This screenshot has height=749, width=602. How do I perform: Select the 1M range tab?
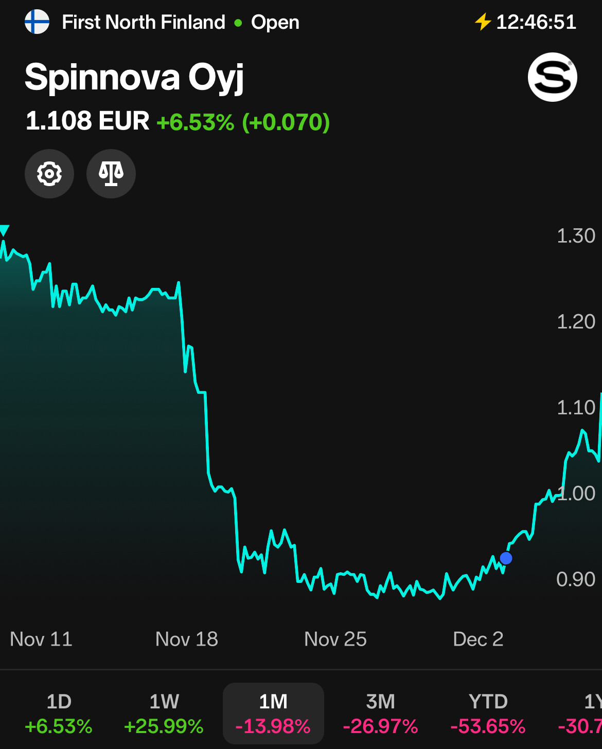click(x=273, y=714)
